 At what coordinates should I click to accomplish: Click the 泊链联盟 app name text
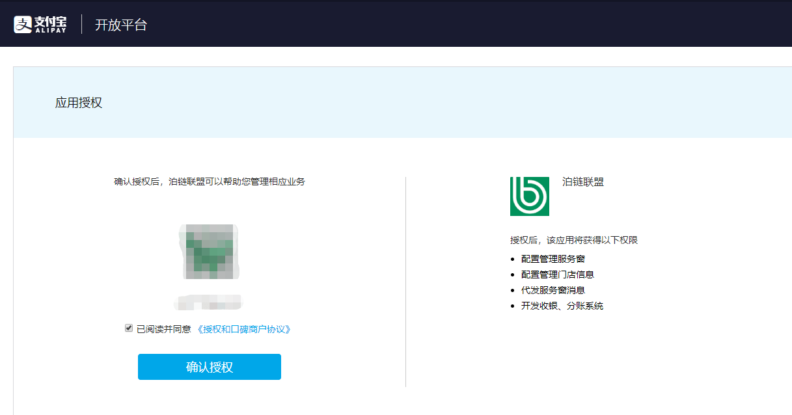click(582, 182)
